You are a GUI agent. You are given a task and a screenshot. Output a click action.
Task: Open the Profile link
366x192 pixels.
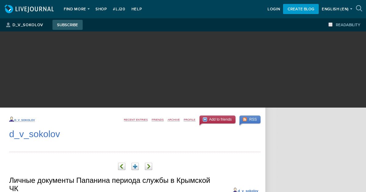[x=189, y=120]
